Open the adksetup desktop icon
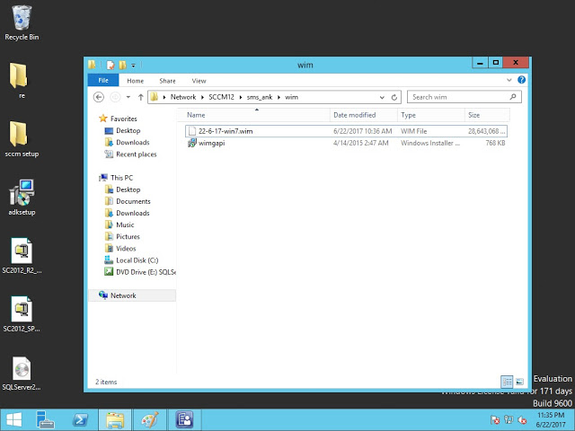The height and width of the screenshot is (431, 575). tap(21, 194)
